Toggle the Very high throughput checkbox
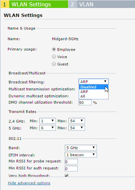The height and width of the screenshot is (190, 135). (x=67, y=175)
